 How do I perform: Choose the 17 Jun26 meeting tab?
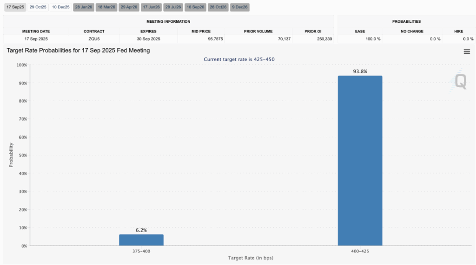point(151,7)
